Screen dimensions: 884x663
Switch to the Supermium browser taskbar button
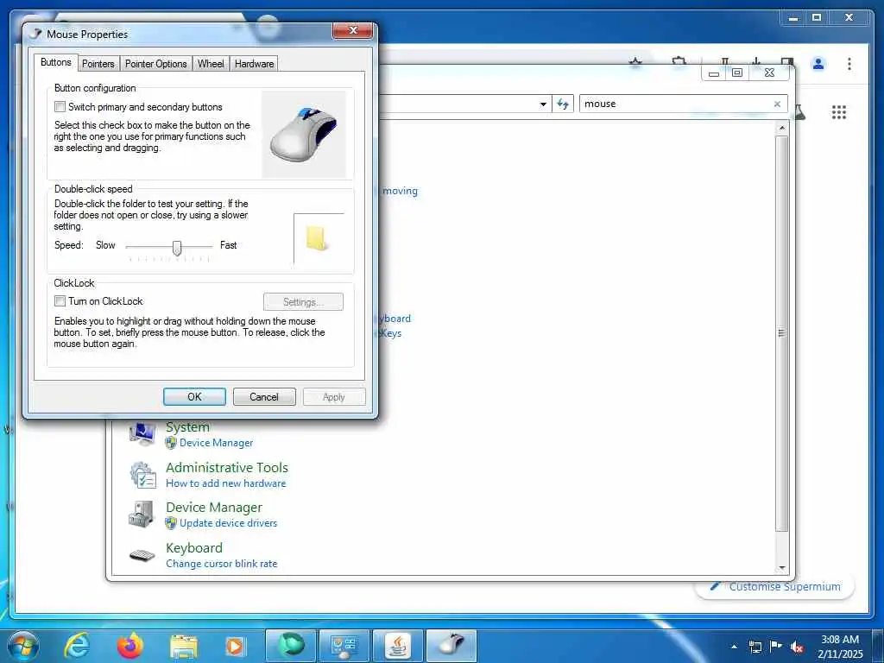tap(290, 646)
